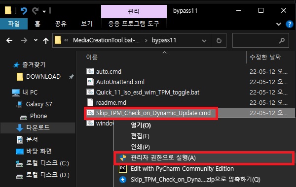Switch to the 홈 ribbon tab
Viewport: 296px width, 187px height.
[x=37, y=24]
